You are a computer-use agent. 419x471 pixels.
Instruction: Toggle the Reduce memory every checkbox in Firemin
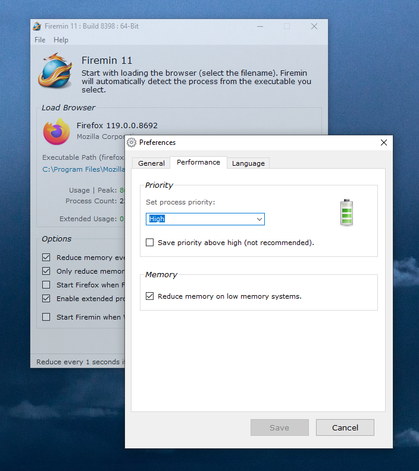(x=46, y=258)
